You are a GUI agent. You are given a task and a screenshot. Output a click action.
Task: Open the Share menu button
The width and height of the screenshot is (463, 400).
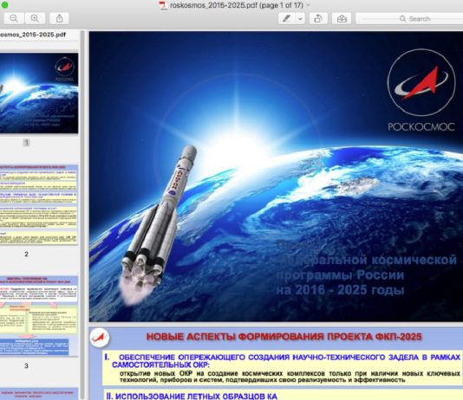coord(59,18)
